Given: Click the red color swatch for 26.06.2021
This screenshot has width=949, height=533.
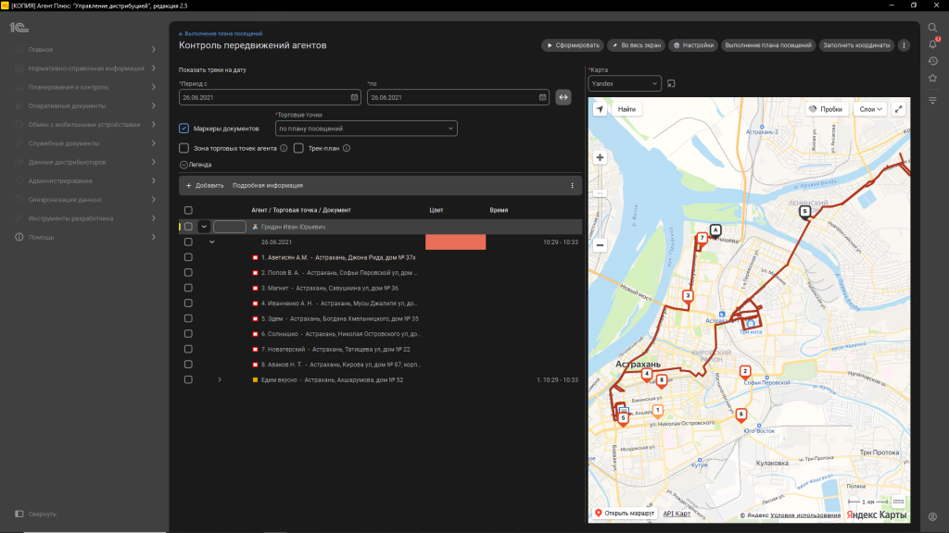Looking at the screenshot, I should (455, 242).
